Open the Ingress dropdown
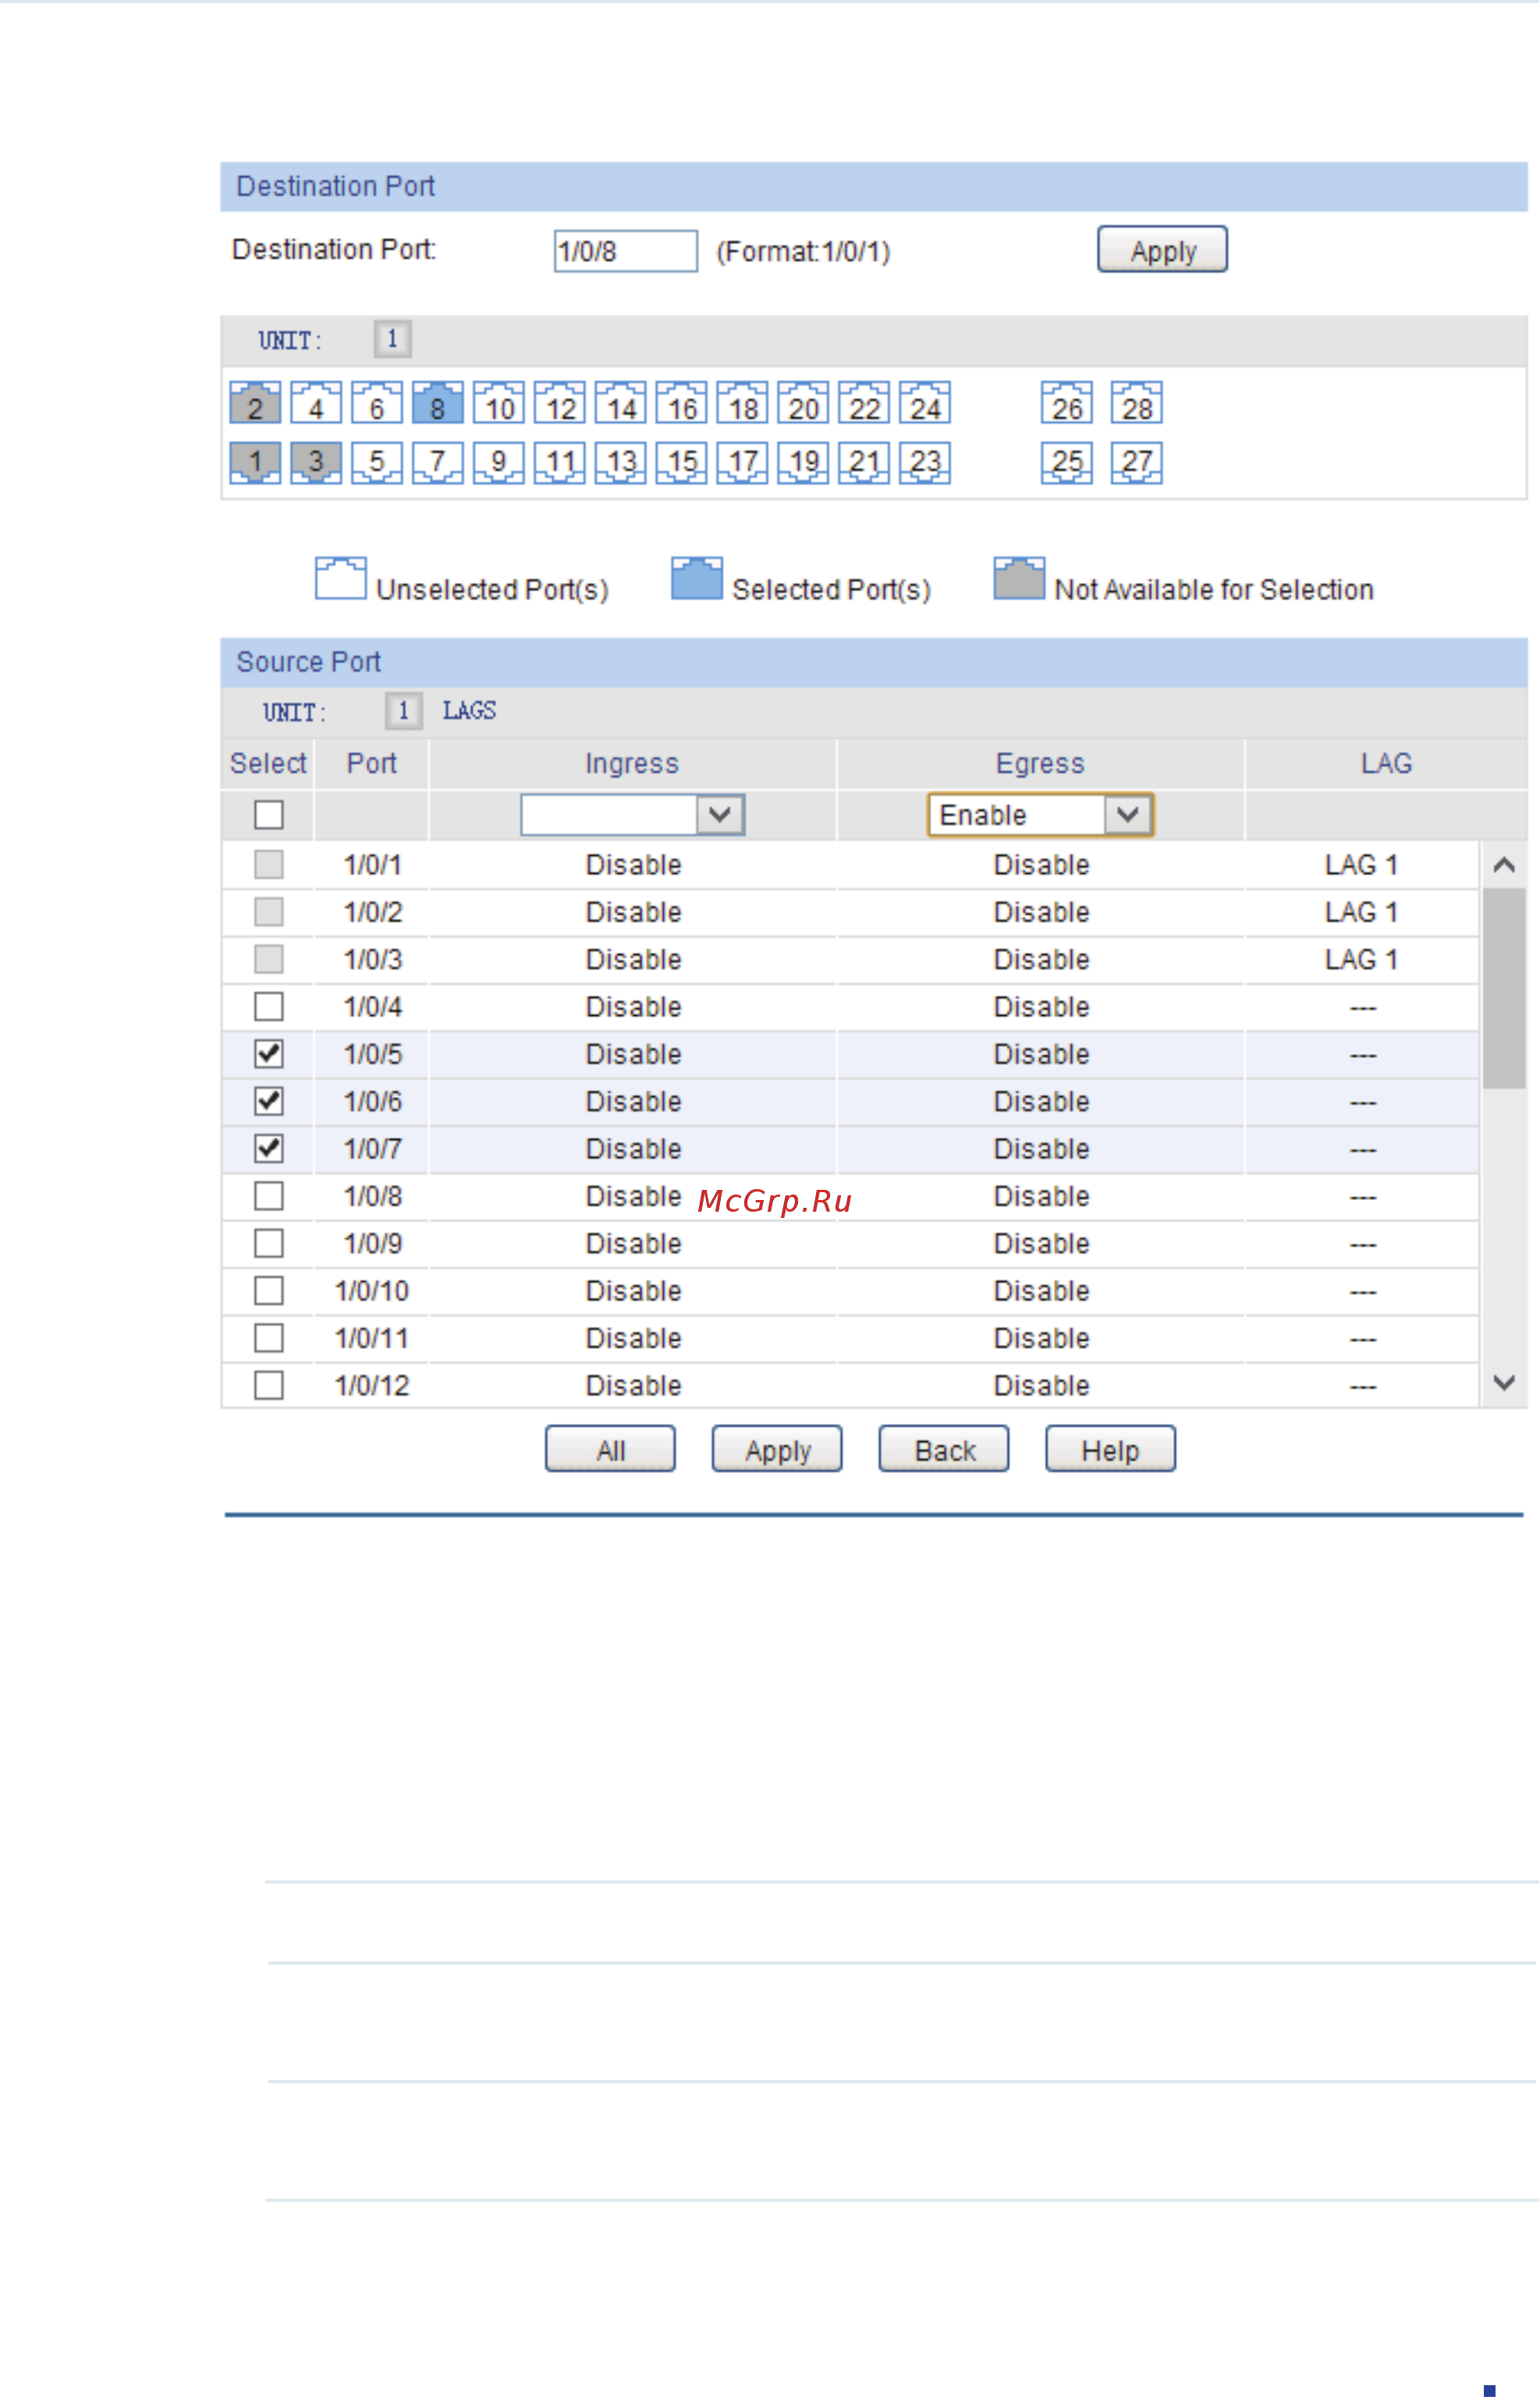 point(633,816)
